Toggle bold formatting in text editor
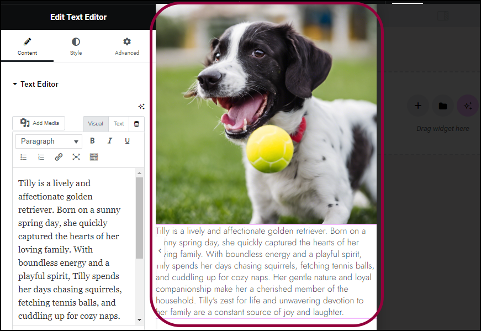Screen dimensions: 481x331 pyautogui.click(x=92, y=140)
